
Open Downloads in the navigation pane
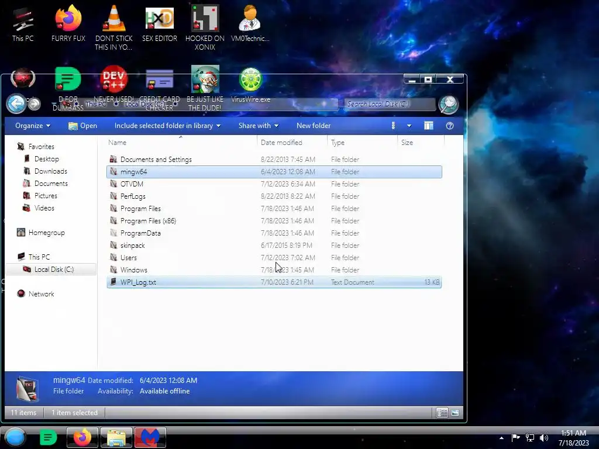50,171
